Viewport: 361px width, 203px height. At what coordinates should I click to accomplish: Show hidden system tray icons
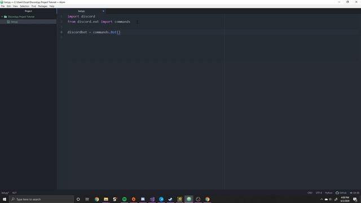(x=322, y=199)
